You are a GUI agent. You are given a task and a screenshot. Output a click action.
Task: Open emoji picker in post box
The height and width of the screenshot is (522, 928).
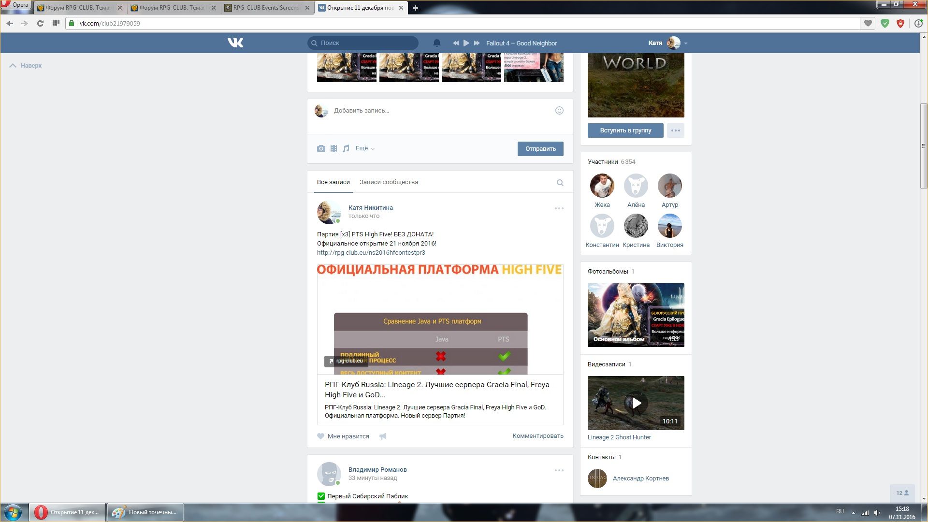(x=559, y=111)
